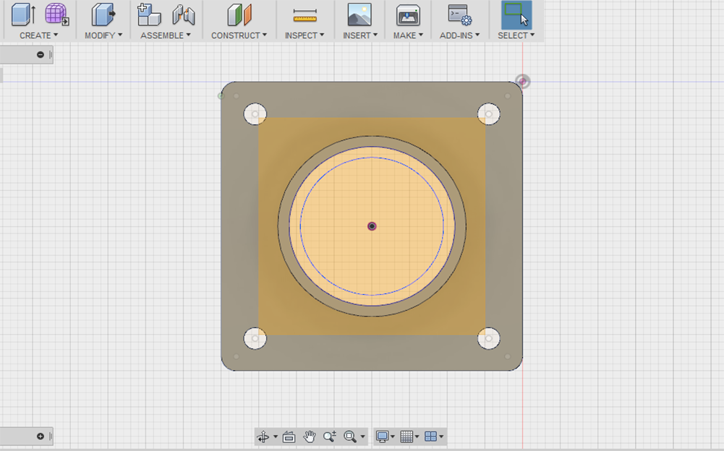Select the Extrude box icon in Create
Viewport: 724px width, 451px height.
click(22, 14)
